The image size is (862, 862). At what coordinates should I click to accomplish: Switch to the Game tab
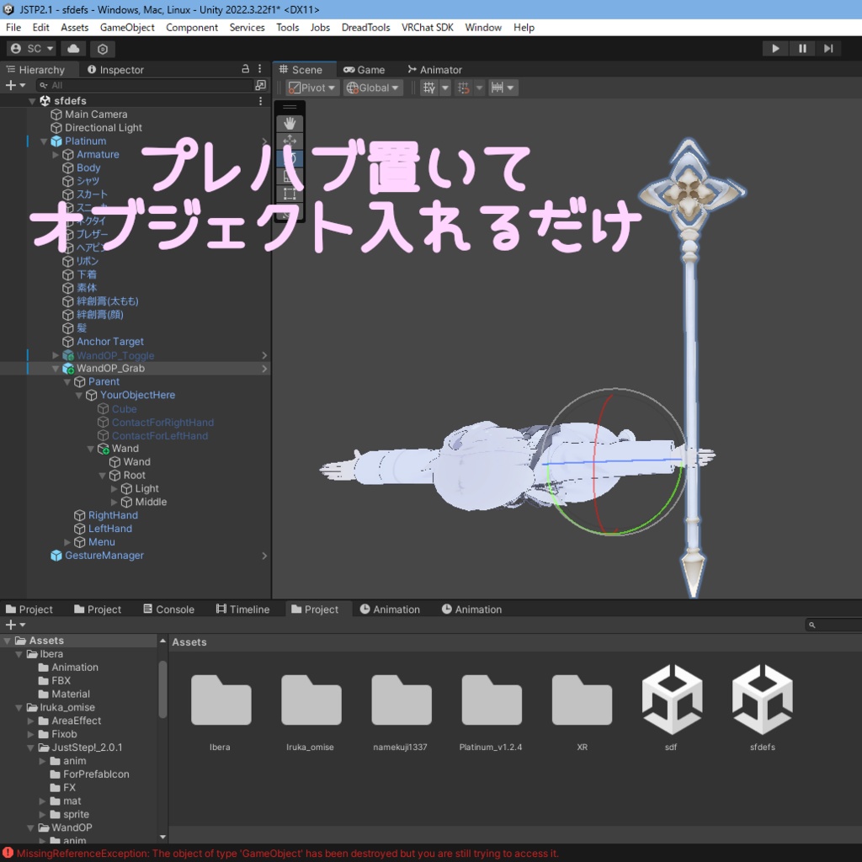coord(364,70)
